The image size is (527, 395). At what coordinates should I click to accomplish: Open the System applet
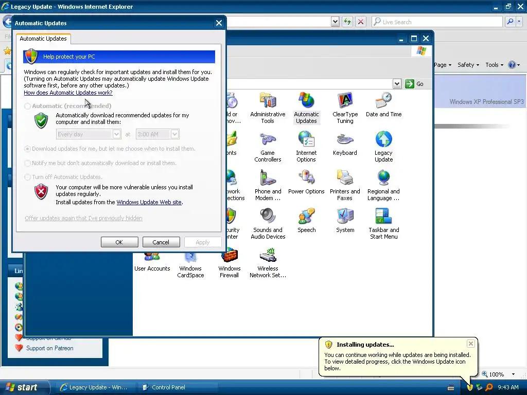pyautogui.click(x=345, y=221)
